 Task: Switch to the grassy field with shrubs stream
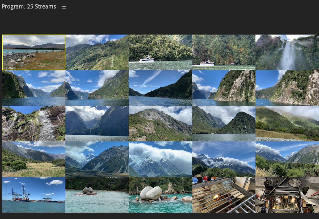pos(34,159)
